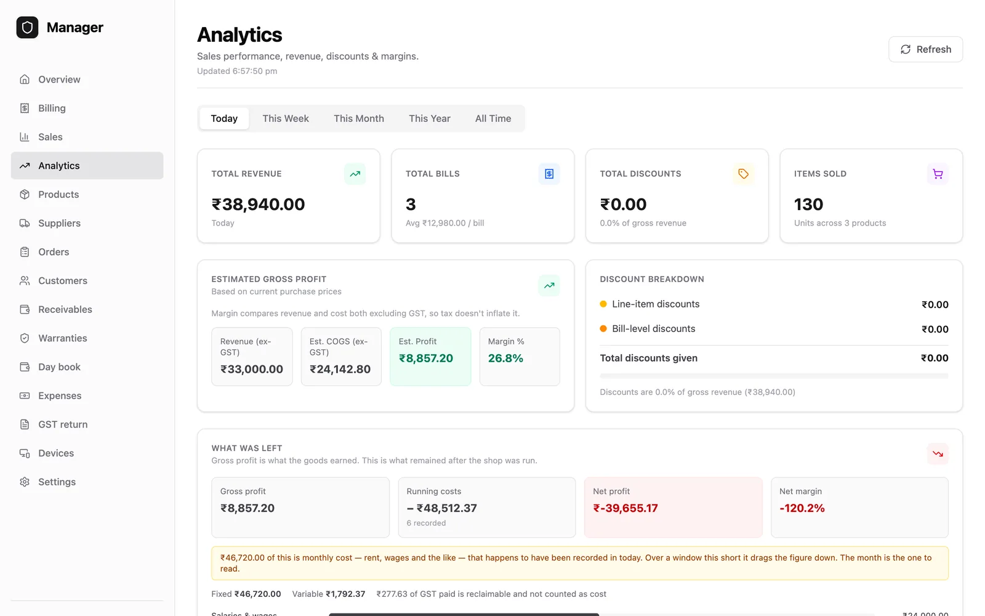The width and height of the screenshot is (985, 616).
Task: Click the Net margin -120.2% value
Action: pyautogui.click(x=802, y=508)
